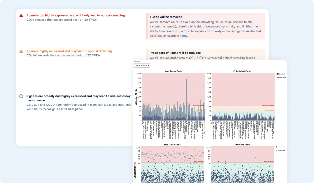This screenshot has height=183, width=314.
Task: Open the Tabula Sapiens dataset dropdown
Action: pyautogui.click(x=142, y=65)
